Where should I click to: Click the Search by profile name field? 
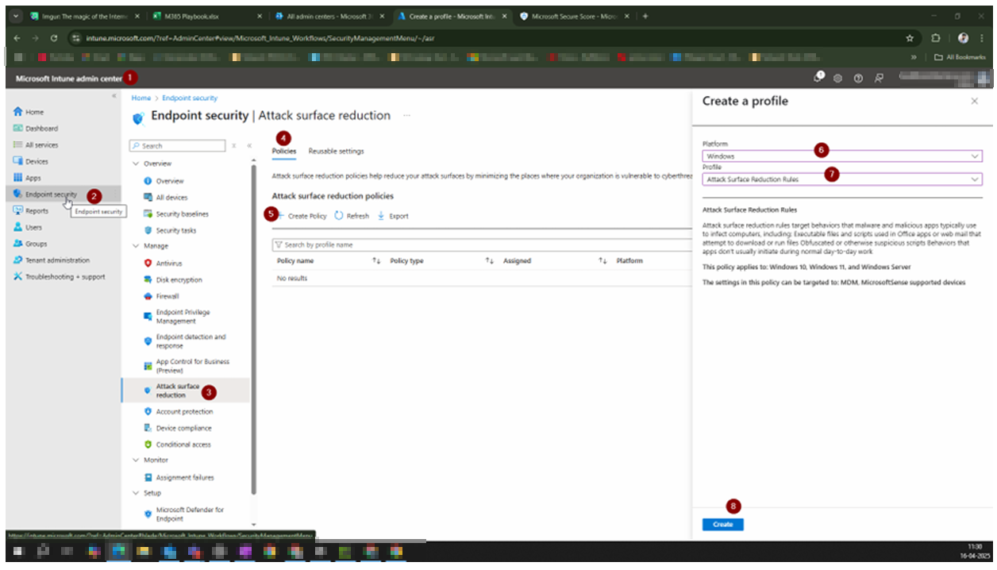[x=482, y=245]
